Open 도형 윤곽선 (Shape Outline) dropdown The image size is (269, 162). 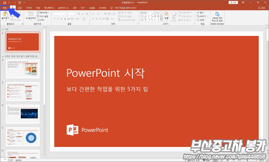point(185,16)
